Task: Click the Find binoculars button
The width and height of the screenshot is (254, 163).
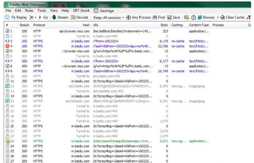Action: [159, 17]
